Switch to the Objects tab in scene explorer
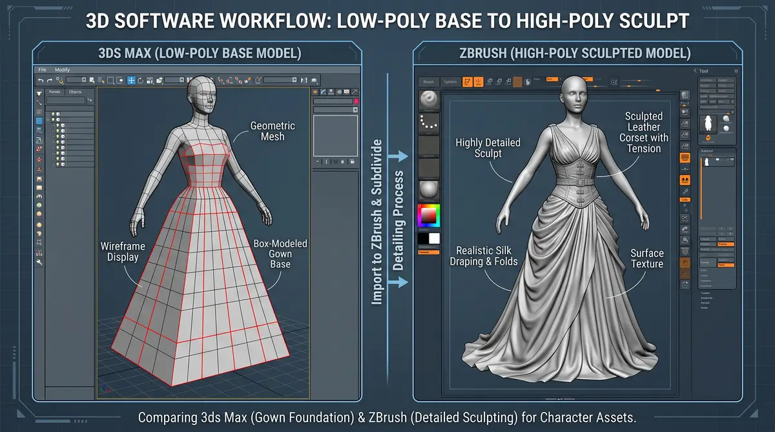The height and width of the screenshot is (432, 775). coord(75,92)
